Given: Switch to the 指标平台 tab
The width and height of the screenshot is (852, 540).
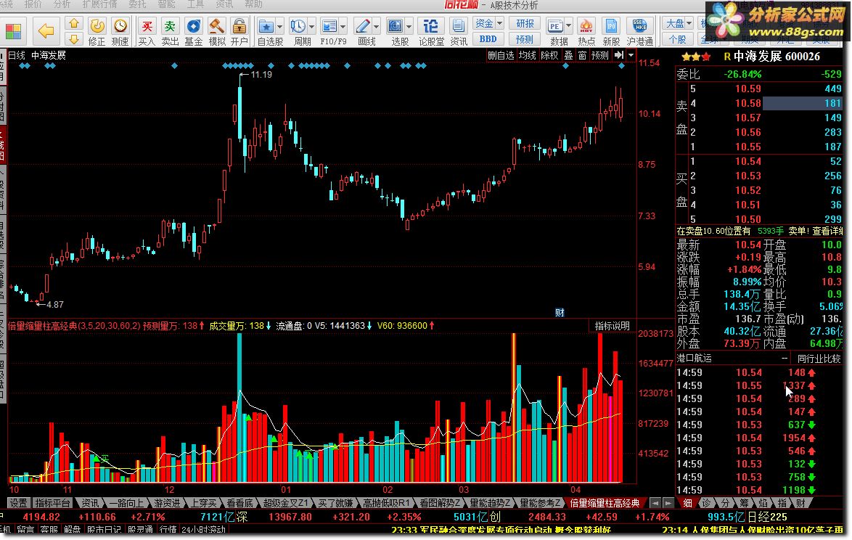Looking at the screenshot, I should click(x=53, y=503).
